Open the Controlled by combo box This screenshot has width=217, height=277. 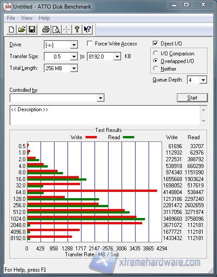(x=57, y=98)
